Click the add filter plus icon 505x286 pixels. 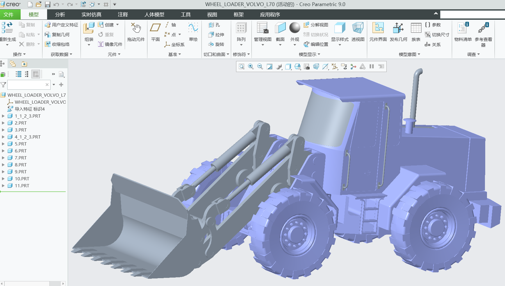61,84
